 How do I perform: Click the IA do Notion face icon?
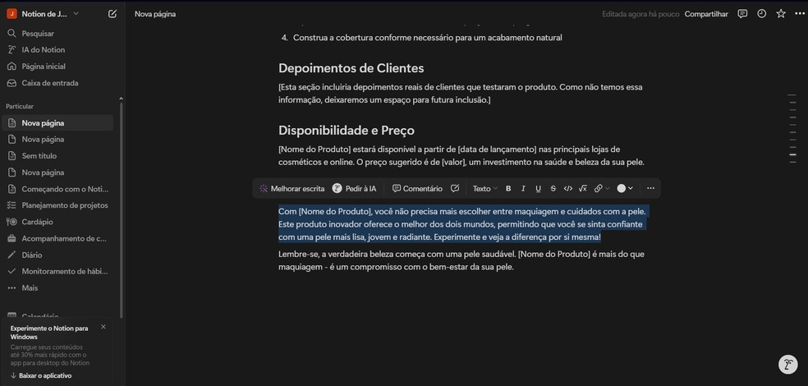[x=11, y=50]
